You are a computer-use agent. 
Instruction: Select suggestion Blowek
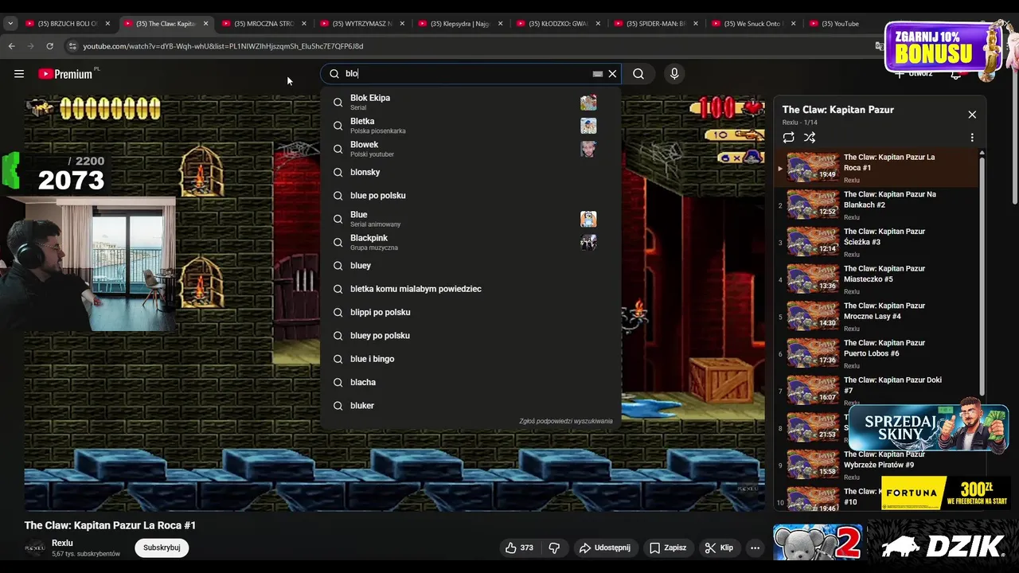pos(470,149)
